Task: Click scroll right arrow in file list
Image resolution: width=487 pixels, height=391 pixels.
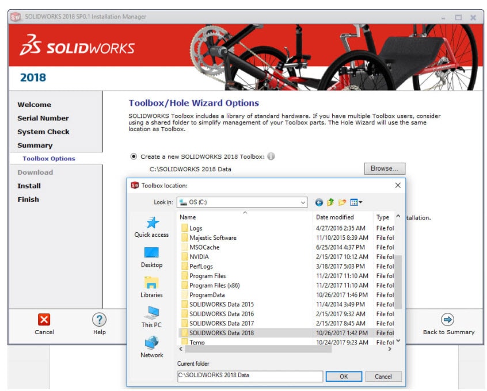Action: [390, 350]
